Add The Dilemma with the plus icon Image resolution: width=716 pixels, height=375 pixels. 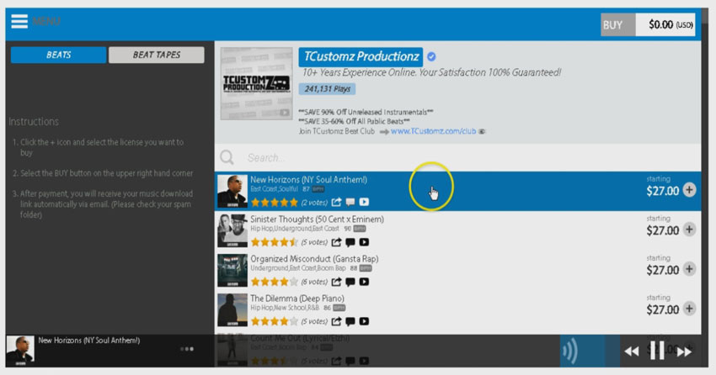(x=690, y=309)
